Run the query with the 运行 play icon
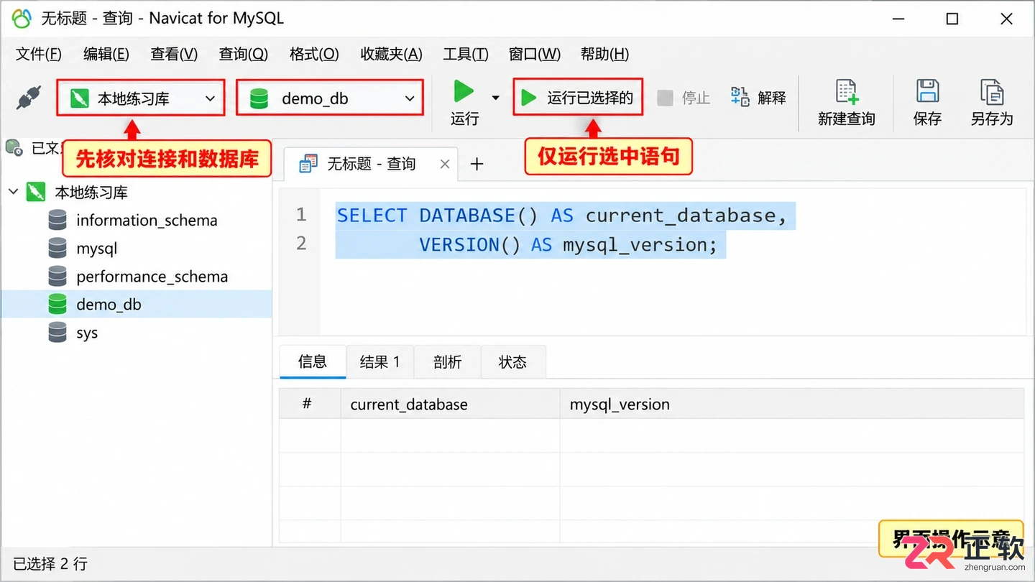Viewport: 1035px width, 582px height. [464, 91]
